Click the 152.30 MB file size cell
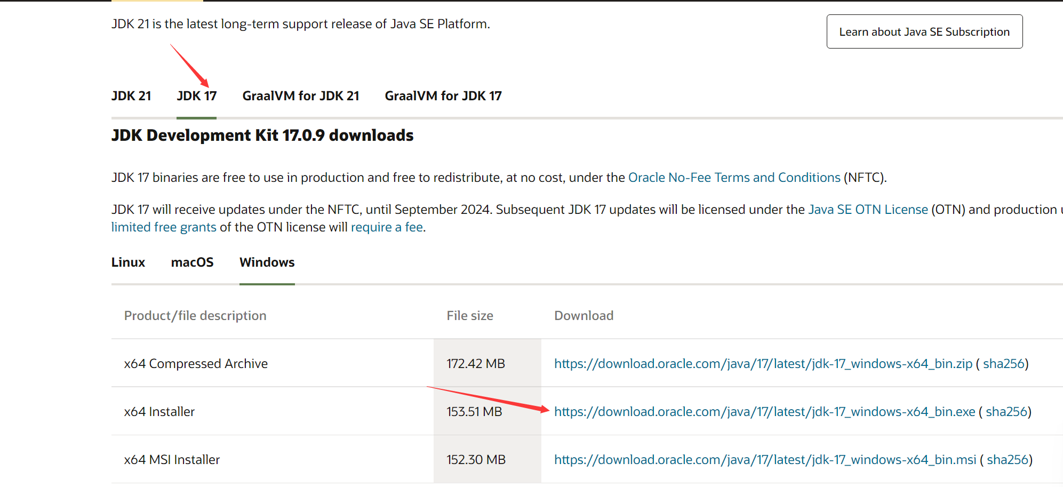The width and height of the screenshot is (1063, 487). [487, 459]
